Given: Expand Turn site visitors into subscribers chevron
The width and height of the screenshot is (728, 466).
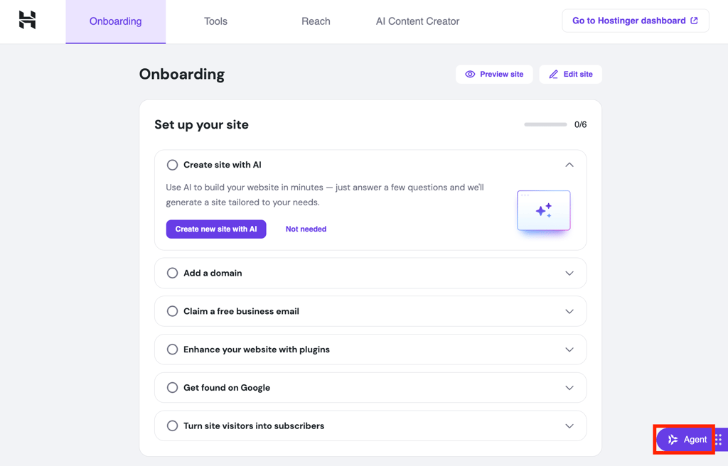Looking at the screenshot, I should pos(569,426).
